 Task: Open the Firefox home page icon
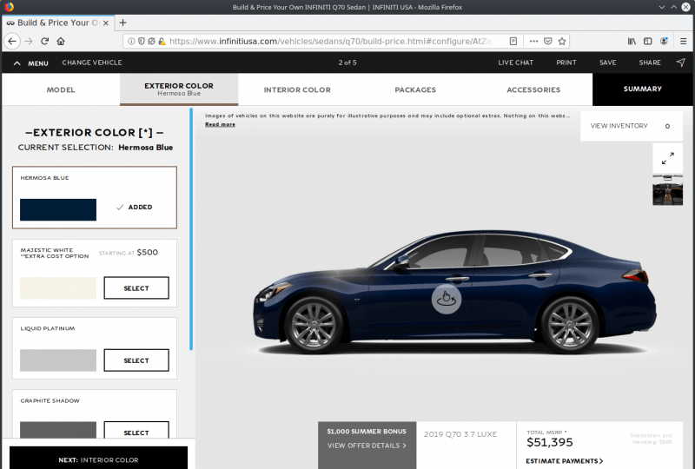pos(61,41)
